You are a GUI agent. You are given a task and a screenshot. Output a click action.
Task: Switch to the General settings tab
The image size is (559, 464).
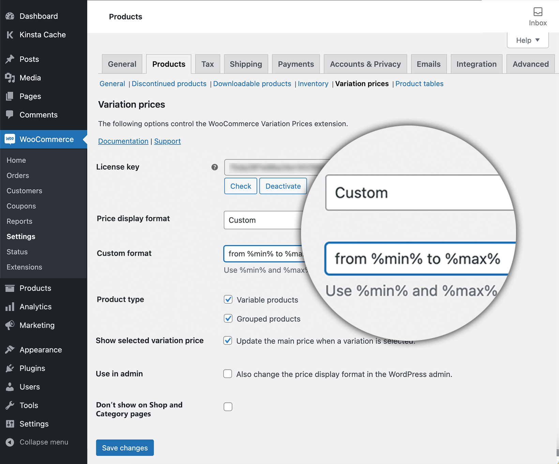tap(122, 64)
